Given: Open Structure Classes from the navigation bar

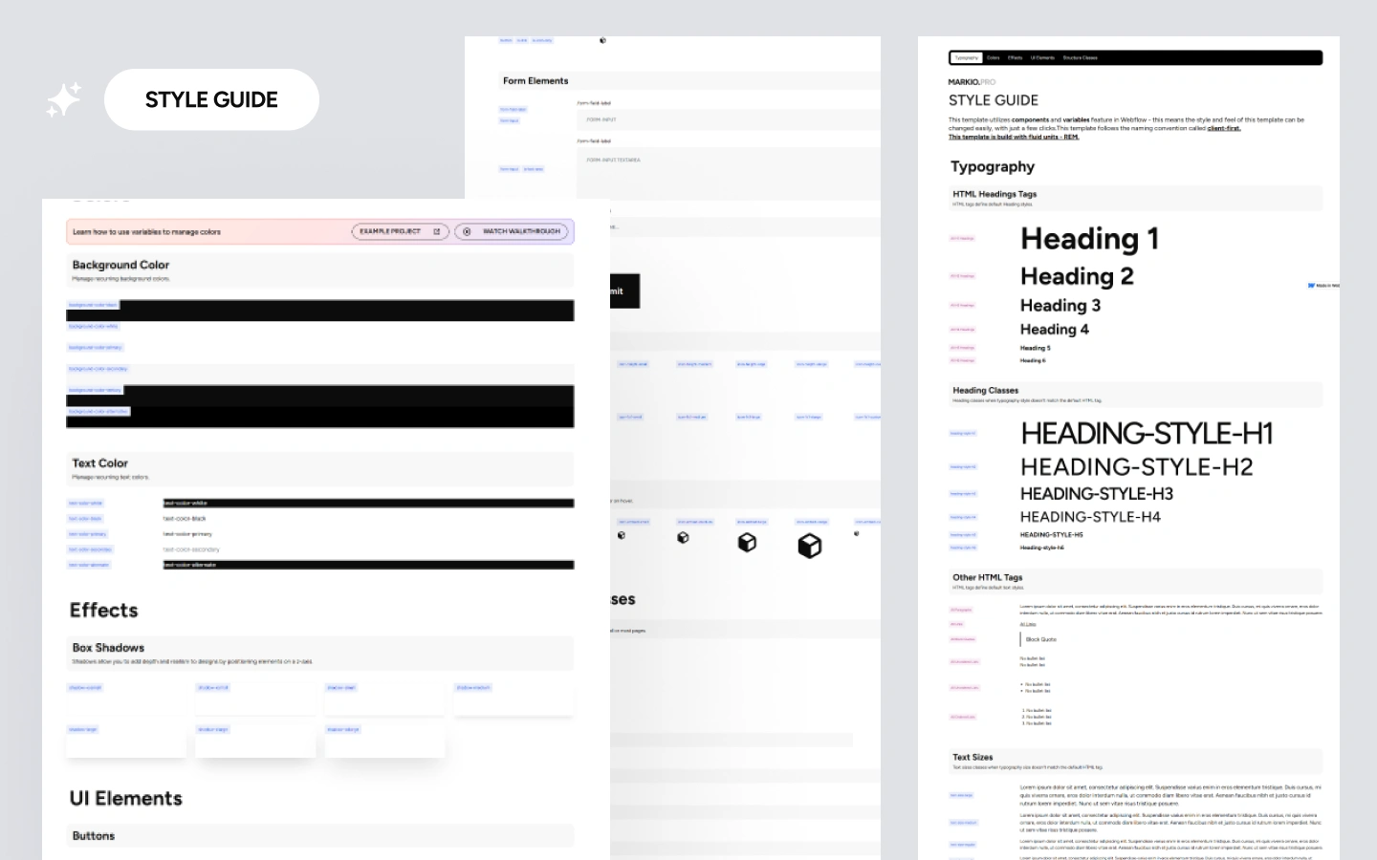Looking at the screenshot, I should point(1081,57).
